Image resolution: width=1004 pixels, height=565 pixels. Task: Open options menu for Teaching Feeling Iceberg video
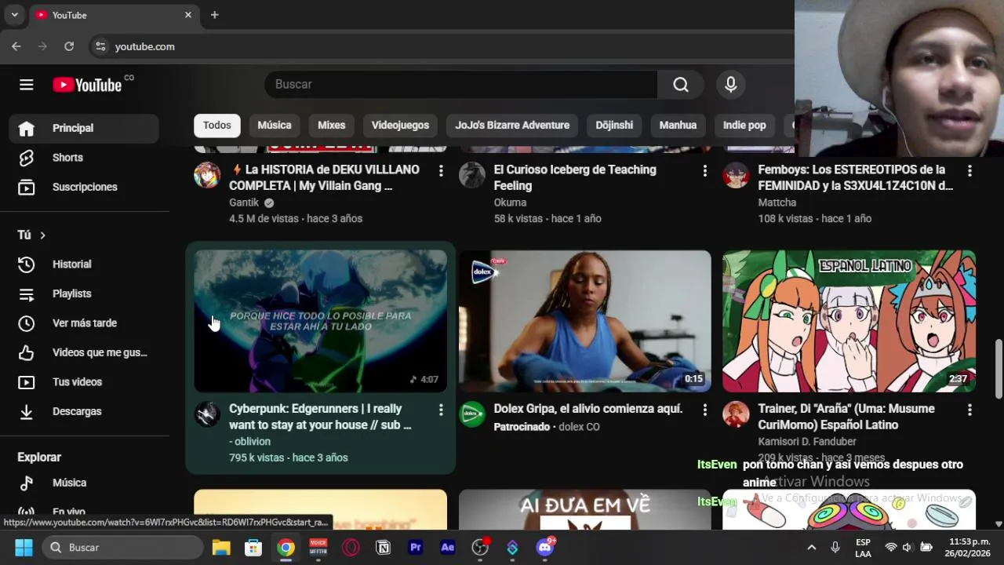pos(705,170)
